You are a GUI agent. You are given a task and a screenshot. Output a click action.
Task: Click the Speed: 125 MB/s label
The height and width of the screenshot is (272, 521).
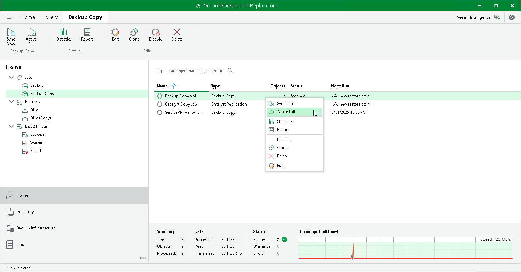click(x=496, y=239)
